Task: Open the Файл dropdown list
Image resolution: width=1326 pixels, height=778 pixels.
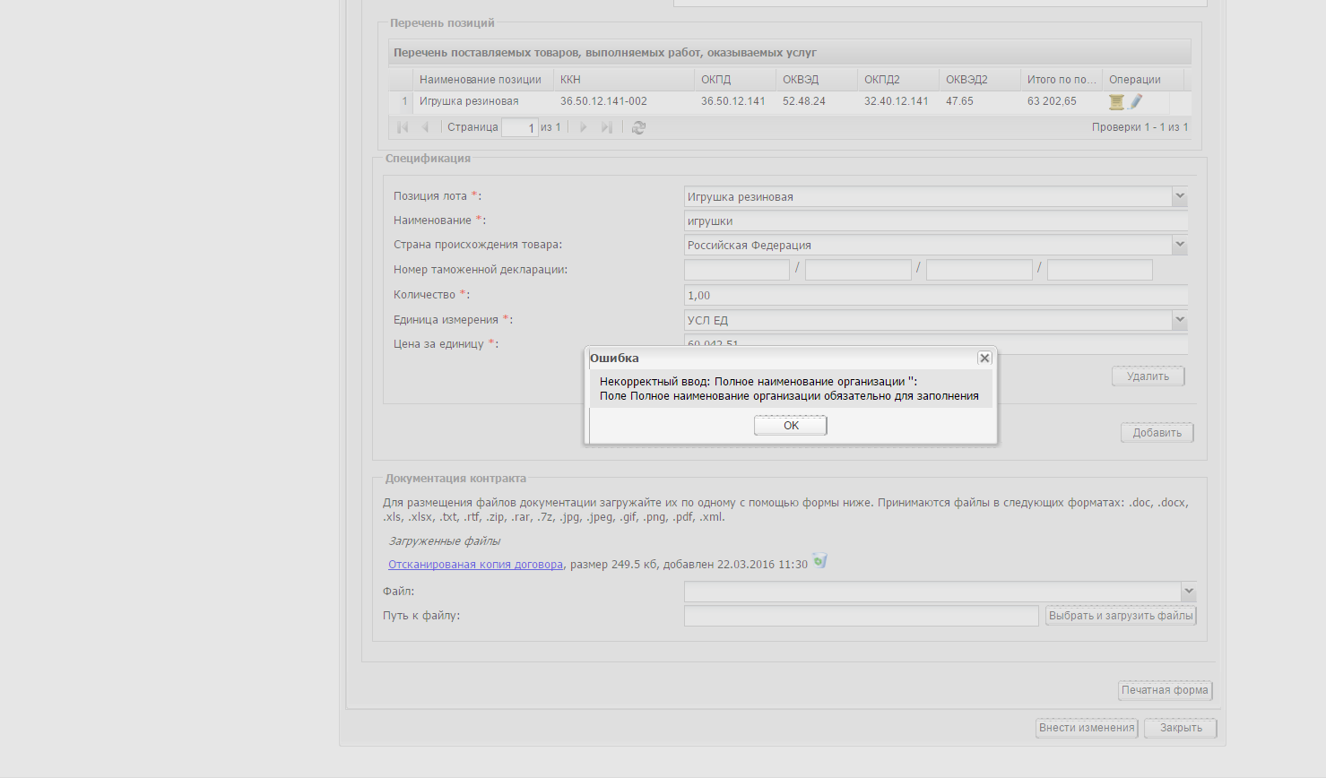Action: tap(1188, 592)
